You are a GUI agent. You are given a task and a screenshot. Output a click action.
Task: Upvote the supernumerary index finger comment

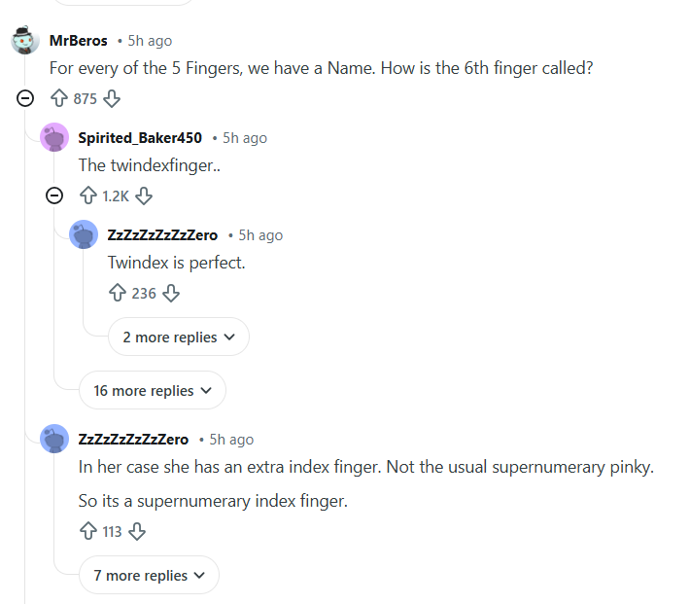(88, 531)
